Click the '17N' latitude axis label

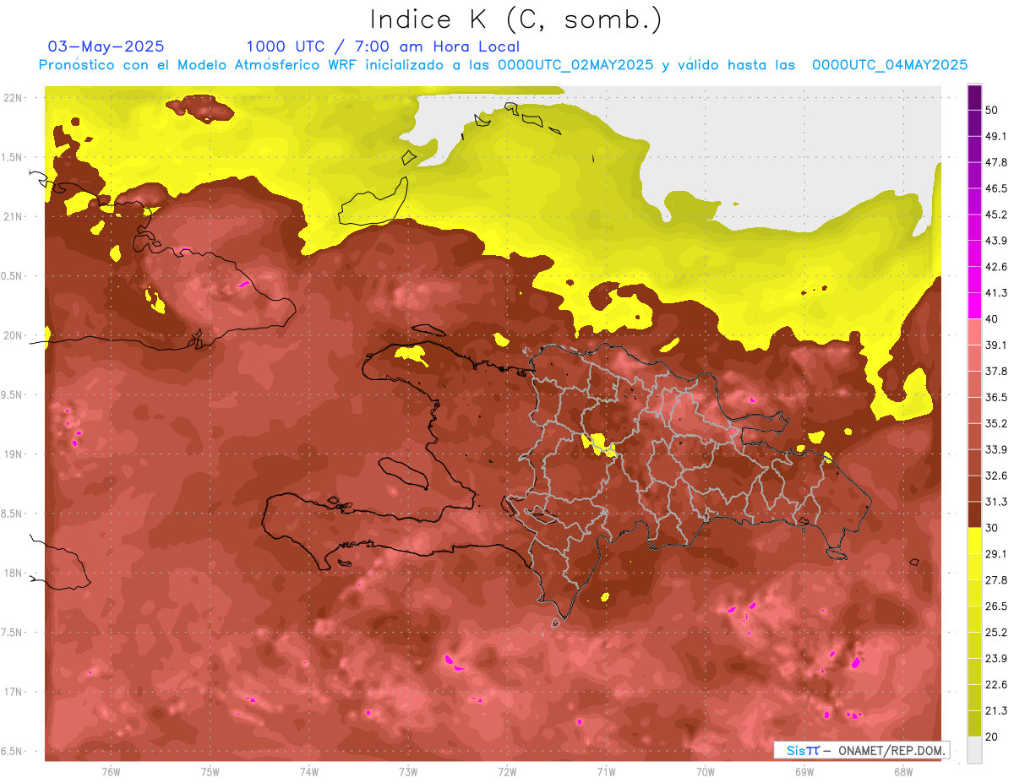14,693
